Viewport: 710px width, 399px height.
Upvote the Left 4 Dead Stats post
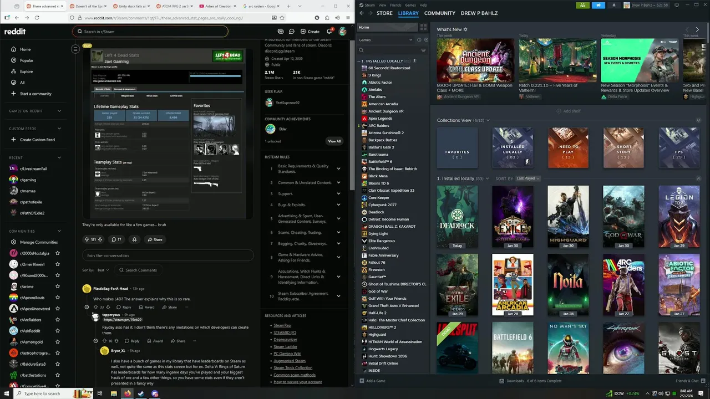[x=87, y=239]
